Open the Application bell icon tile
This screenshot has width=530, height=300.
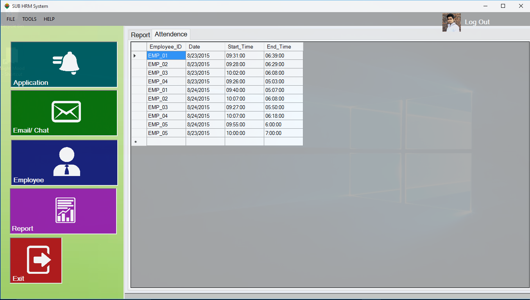[x=64, y=64]
